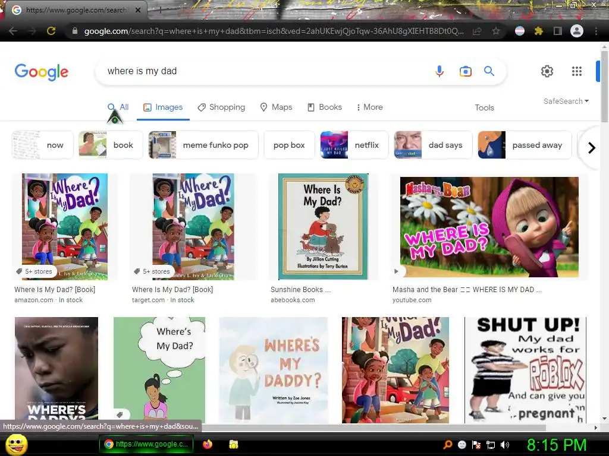The image size is (609, 456).
Task: Click the Google logo
Action: (42, 72)
